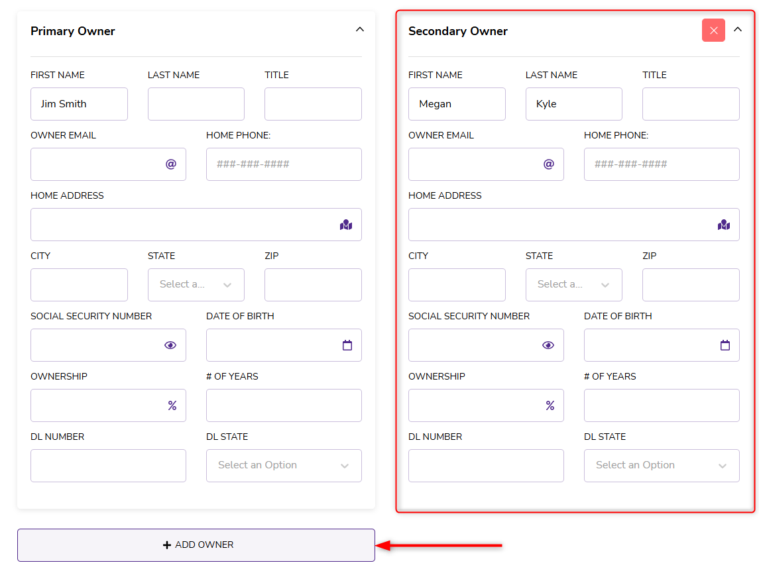Open Primary Owner State dropdown

click(196, 285)
